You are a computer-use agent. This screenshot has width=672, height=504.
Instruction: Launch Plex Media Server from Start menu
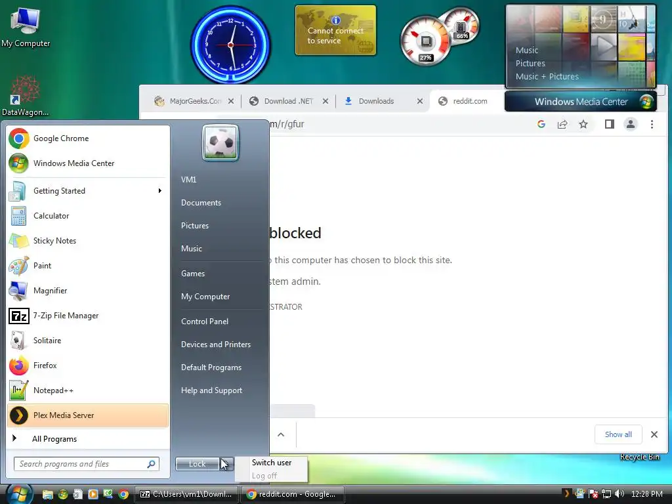(88, 415)
